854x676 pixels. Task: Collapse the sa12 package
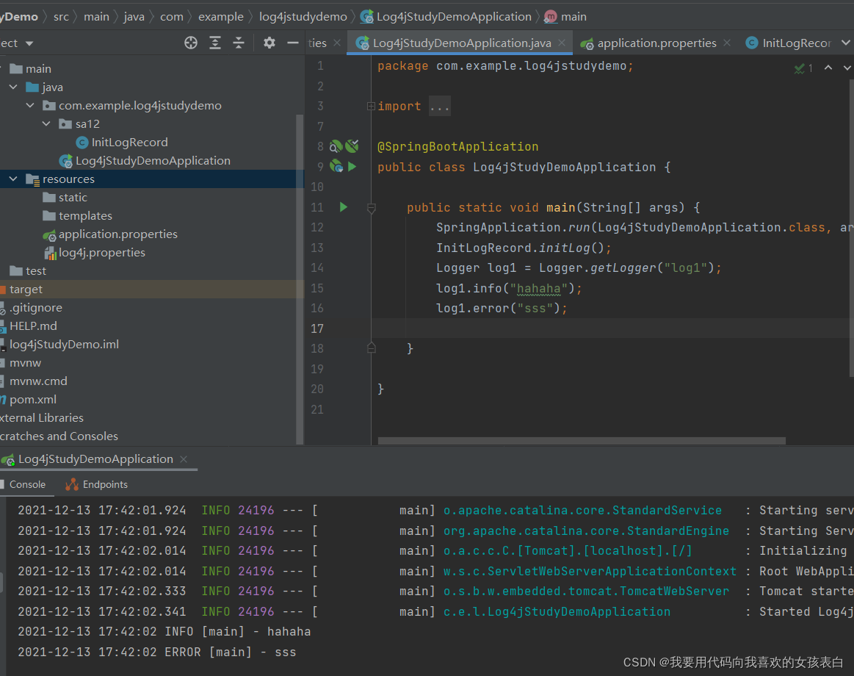[x=47, y=123]
